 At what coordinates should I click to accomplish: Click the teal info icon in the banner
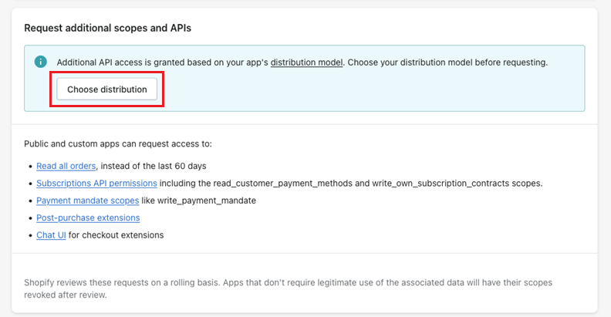coord(41,62)
